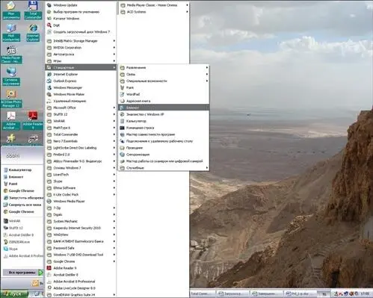Click the Adobe LiveCycle Designer 8.0 icon
373x298 pixels.
click(49, 288)
